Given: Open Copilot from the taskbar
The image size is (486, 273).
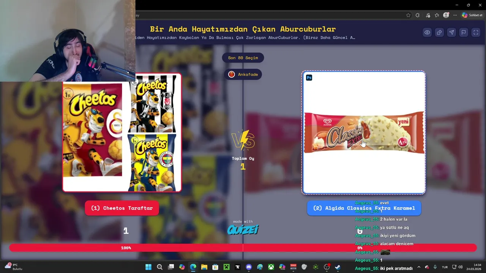Looking at the screenshot, I should [182, 267].
